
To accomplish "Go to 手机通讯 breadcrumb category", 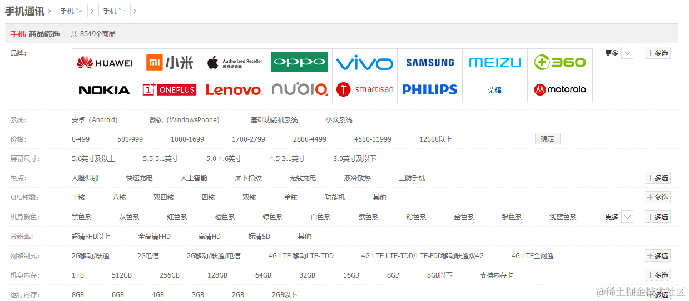I will click(25, 11).
